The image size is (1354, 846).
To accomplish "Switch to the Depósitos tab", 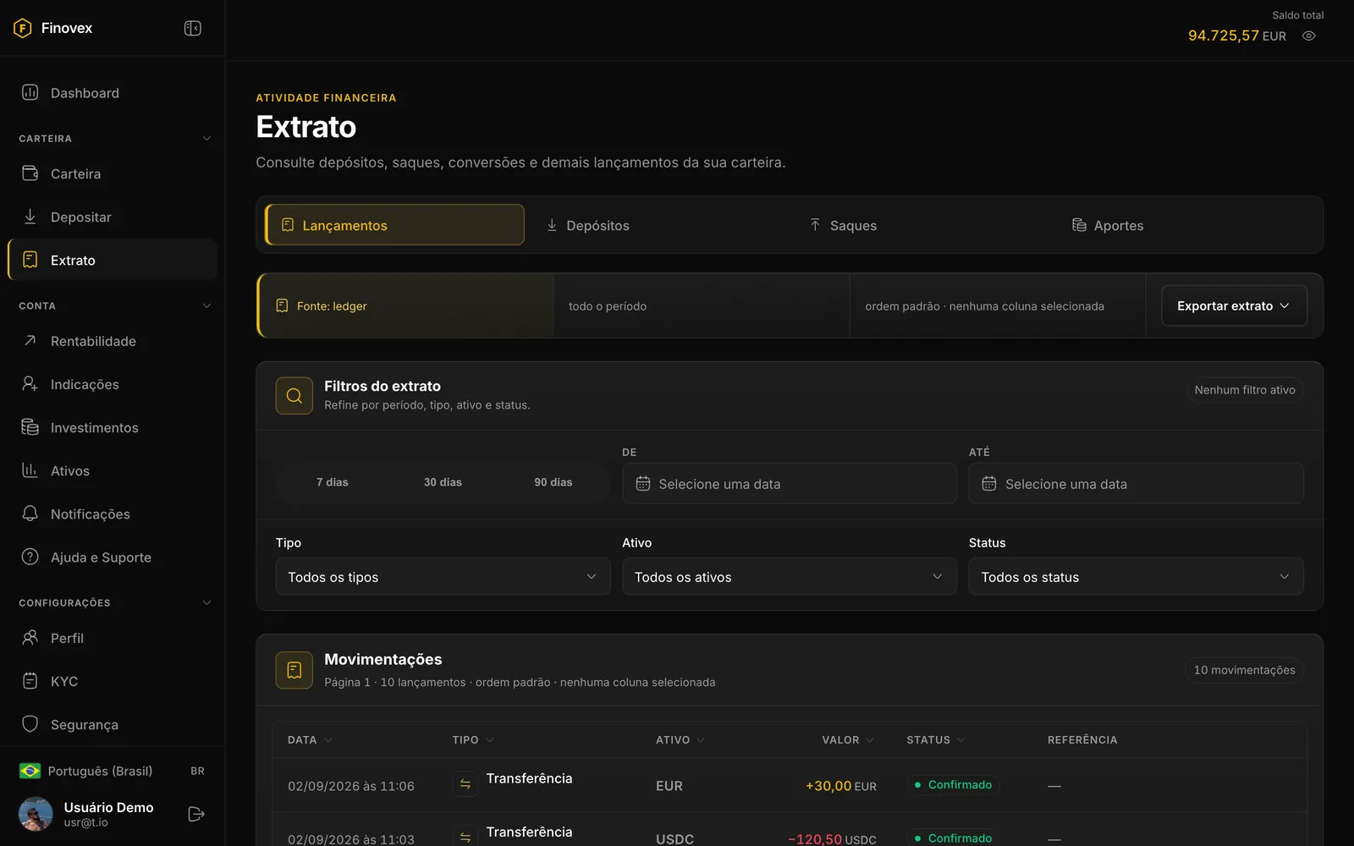I will point(658,225).
